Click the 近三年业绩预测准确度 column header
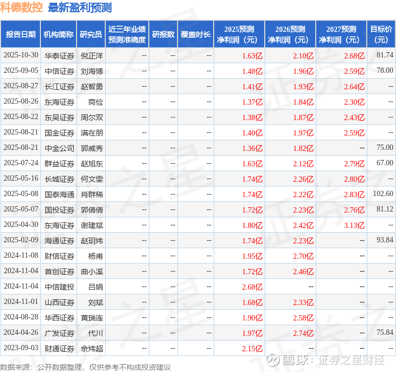This screenshot has width=396, height=372. [x=127, y=35]
